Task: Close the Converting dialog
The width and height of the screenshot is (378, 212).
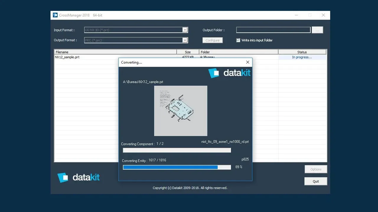Action: tap(248, 62)
